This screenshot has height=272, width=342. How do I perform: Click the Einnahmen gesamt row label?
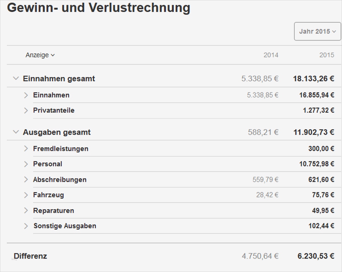tap(59, 78)
